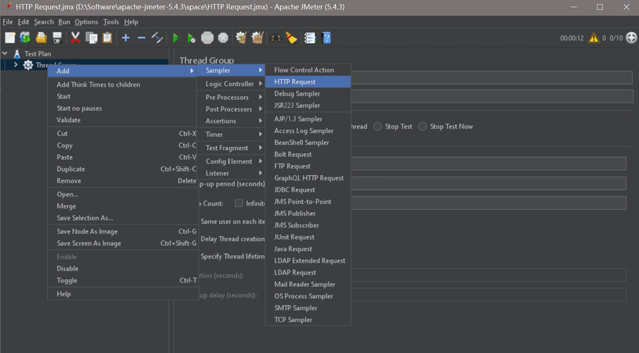The width and height of the screenshot is (639, 353).
Task: Click the Thread Group Comments input field
Action: click(x=492, y=96)
